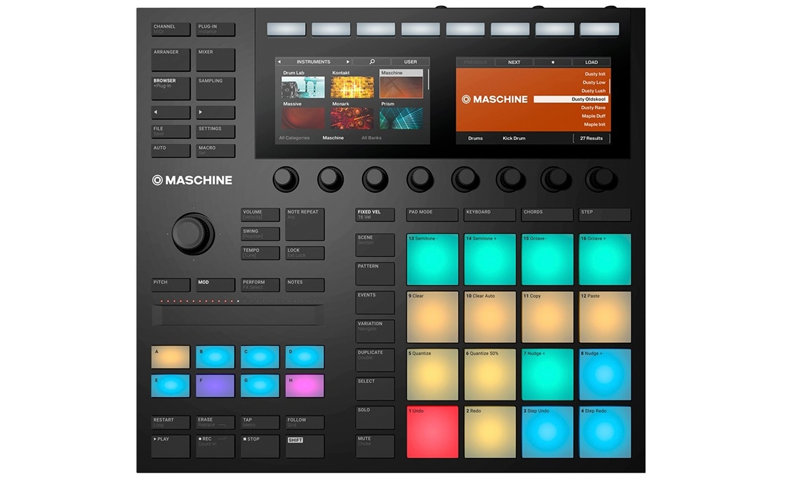Screen dimensions: 787x483
Task: Click the search magnifier icon on left display
Action: click(372, 62)
